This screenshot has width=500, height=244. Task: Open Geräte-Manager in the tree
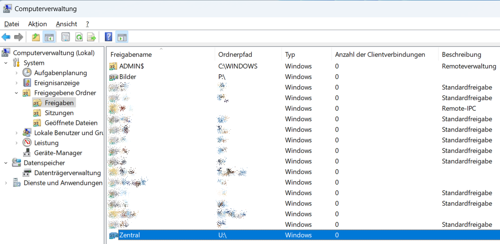point(58,153)
